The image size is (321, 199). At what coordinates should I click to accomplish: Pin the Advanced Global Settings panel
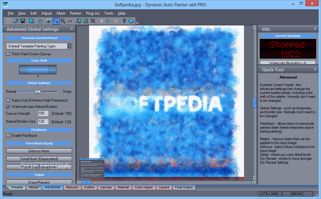coord(72,29)
